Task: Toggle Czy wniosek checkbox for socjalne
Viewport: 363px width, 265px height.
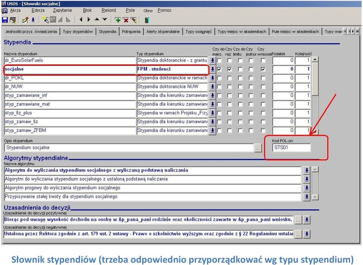Action: coord(263,69)
